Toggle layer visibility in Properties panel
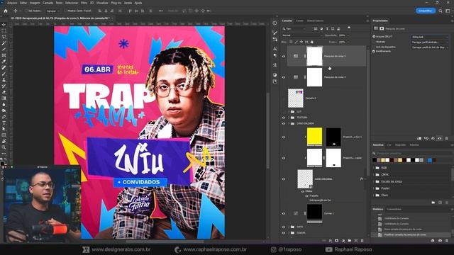This screenshot has width=454, height=255. pyautogui.click(x=440, y=139)
